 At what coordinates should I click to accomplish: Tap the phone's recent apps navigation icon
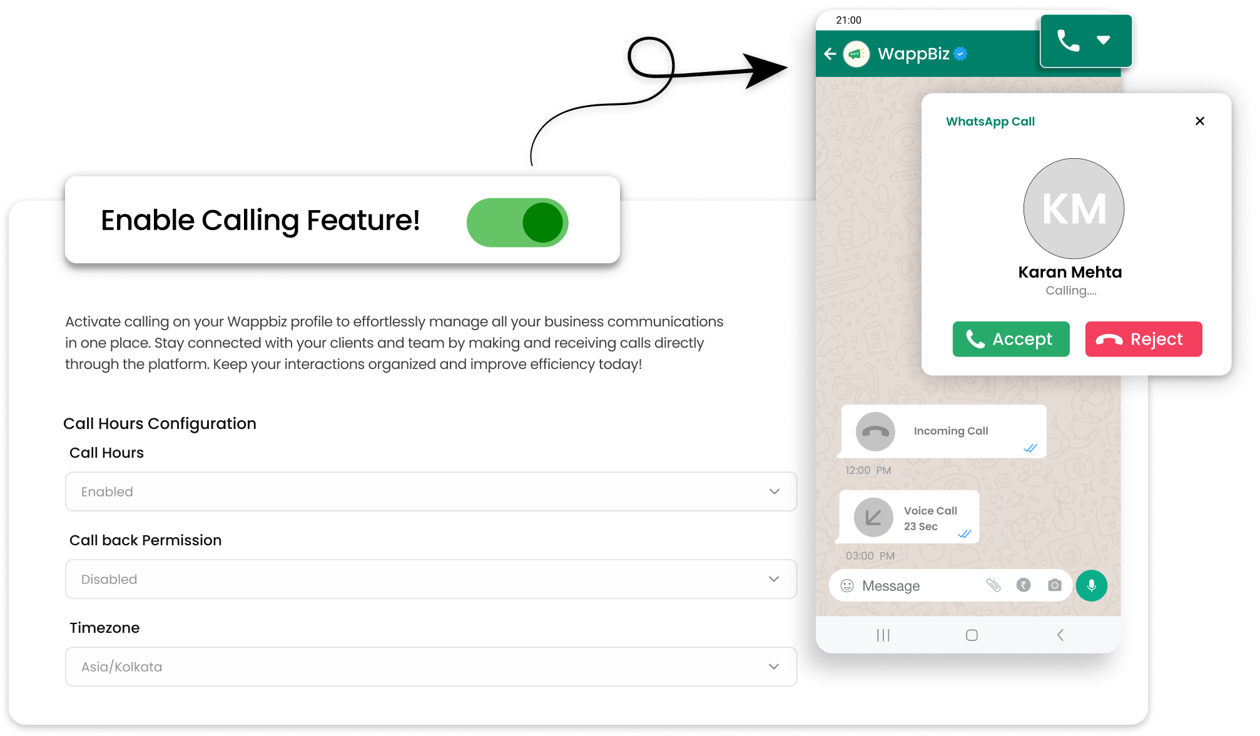click(883, 635)
